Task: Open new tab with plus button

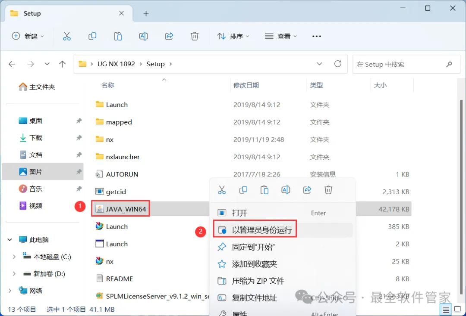Action: [146, 14]
